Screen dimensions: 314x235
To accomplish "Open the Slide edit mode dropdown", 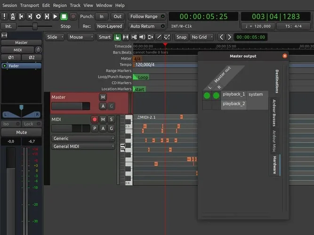I will tap(55, 37).
